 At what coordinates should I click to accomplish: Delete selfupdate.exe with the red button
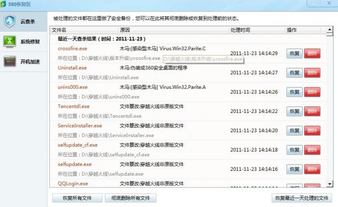point(312,169)
